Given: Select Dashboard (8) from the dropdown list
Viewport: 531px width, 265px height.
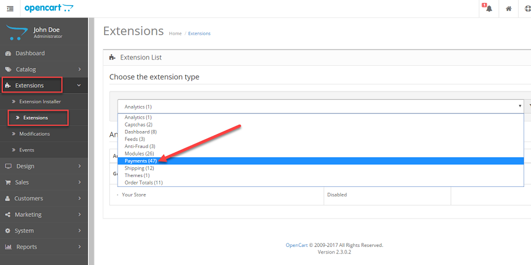Looking at the screenshot, I should pos(320,132).
